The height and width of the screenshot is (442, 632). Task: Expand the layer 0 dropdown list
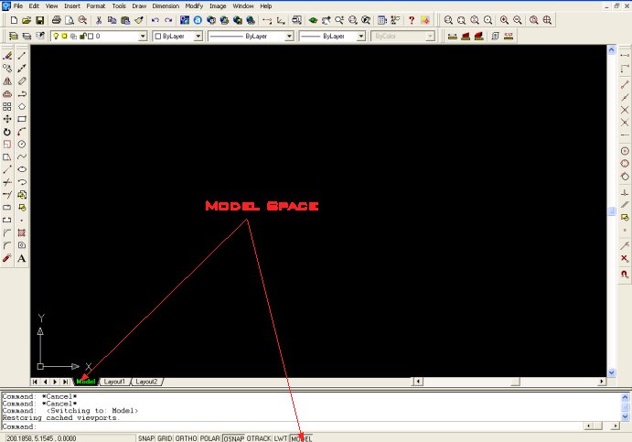tap(143, 37)
